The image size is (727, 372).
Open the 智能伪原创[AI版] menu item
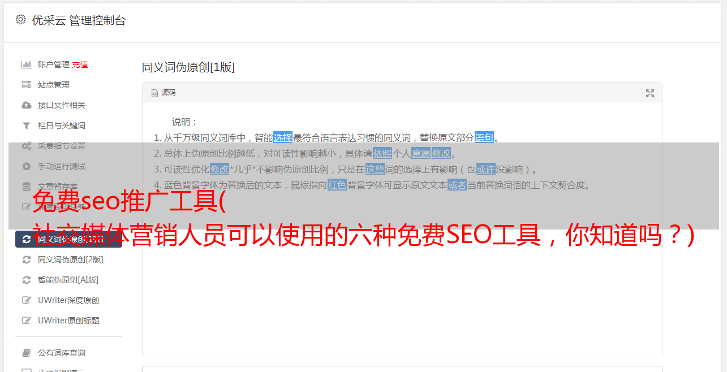pyautogui.click(x=68, y=280)
